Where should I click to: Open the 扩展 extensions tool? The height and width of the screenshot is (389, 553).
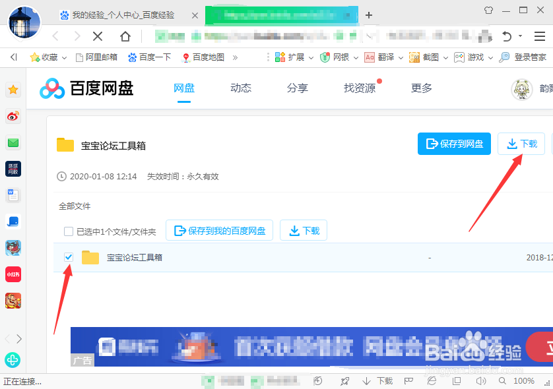point(290,57)
